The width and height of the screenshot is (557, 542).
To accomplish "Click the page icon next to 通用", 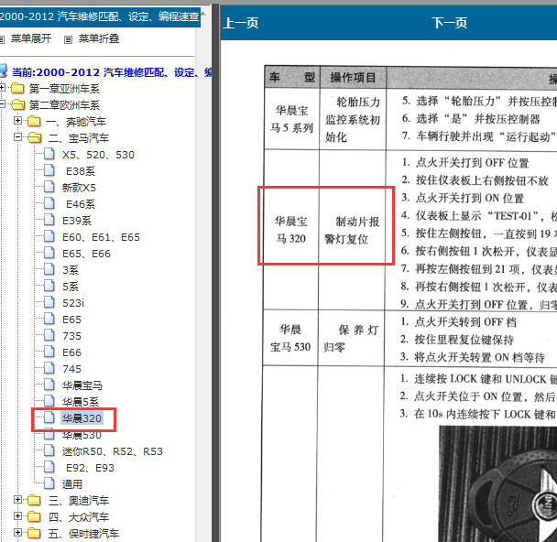I will 49,483.
